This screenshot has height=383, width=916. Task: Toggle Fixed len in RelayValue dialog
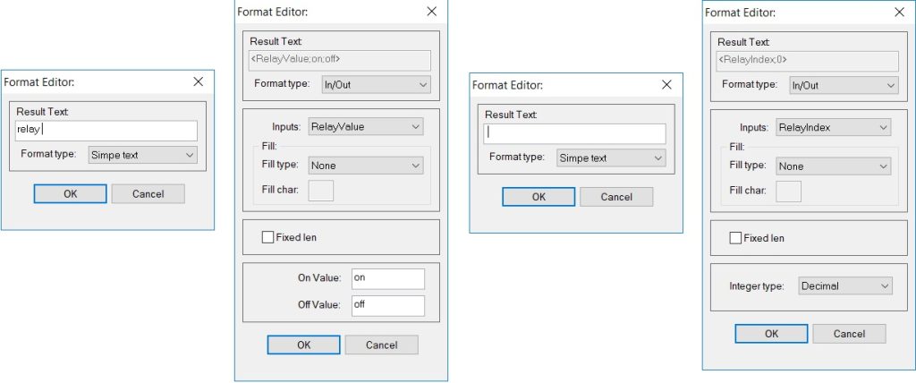click(268, 237)
